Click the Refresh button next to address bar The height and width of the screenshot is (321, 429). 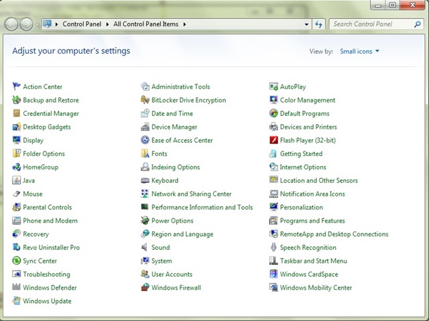[x=318, y=24]
